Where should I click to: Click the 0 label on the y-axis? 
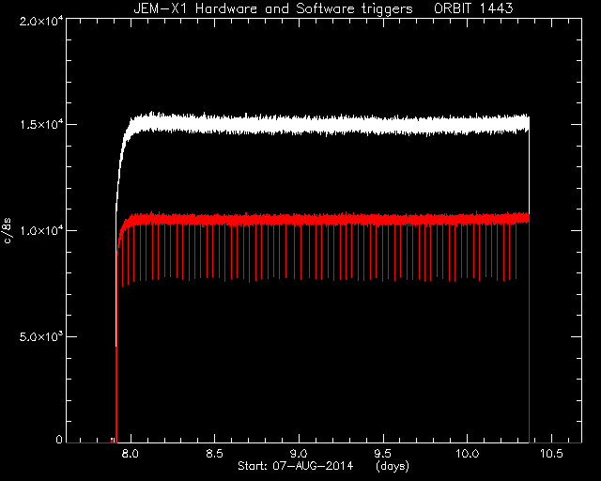coord(58,440)
